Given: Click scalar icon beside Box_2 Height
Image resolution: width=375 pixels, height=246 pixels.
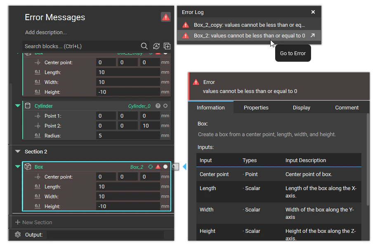Looking at the screenshot, I should click(38, 206).
